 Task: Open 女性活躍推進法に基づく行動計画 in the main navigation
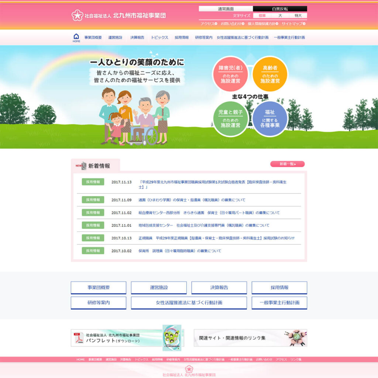click(243, 37)
